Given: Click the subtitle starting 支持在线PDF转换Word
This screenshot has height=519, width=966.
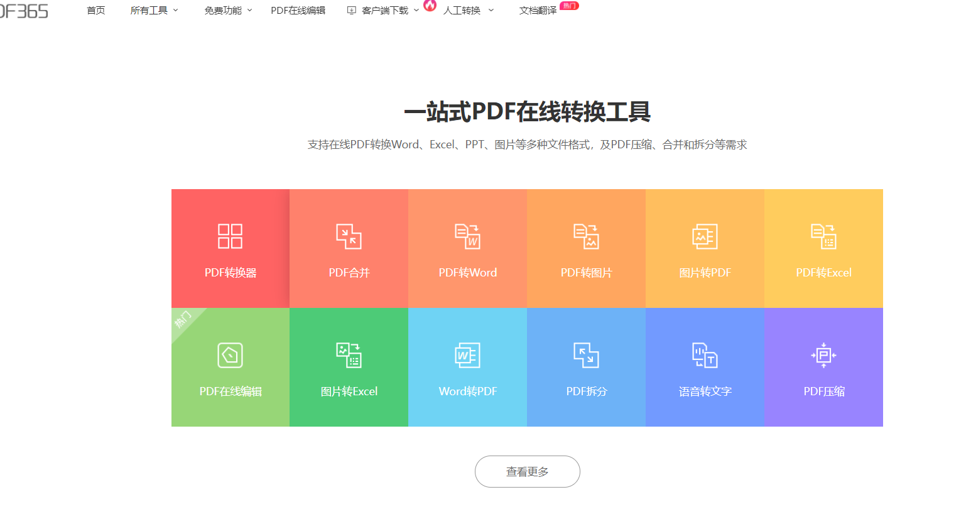Looking at the screenshot, I should pyautogui.click(x=527, y=145).
